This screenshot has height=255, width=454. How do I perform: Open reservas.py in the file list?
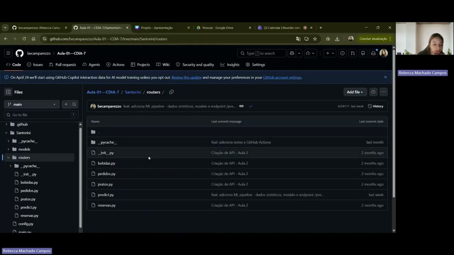(x=107, y=205)
